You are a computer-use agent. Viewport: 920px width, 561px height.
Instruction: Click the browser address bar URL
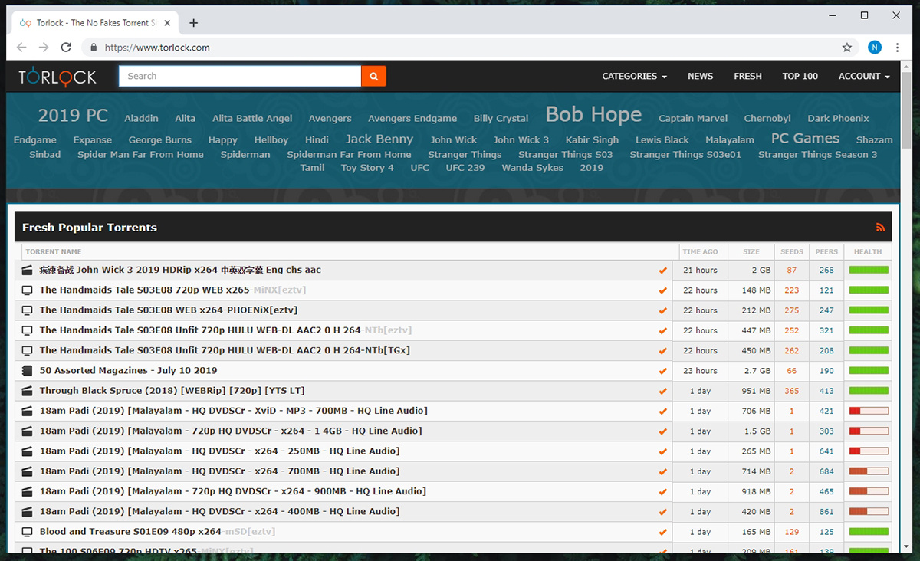coord(157,48)
